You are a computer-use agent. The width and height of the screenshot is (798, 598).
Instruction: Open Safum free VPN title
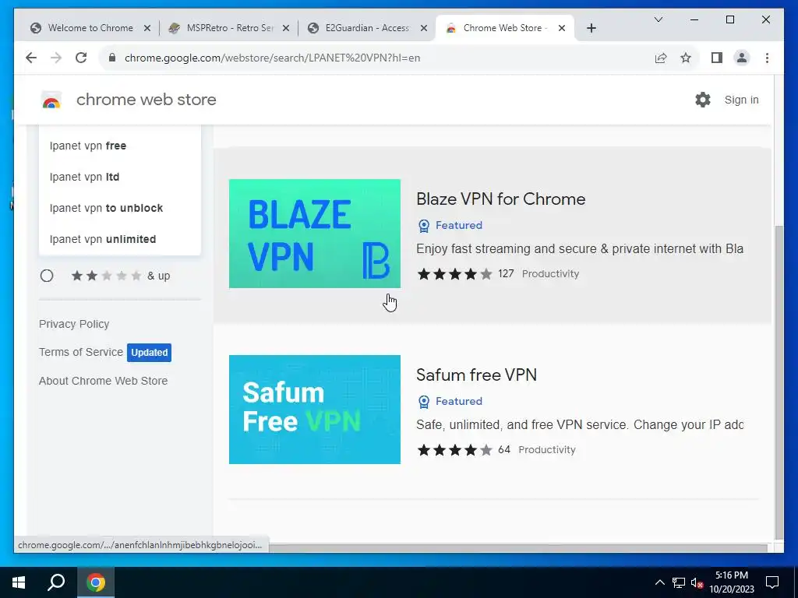[x=476, y=375]
